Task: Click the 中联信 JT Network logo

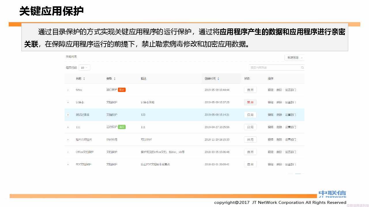Action: pyautogui.click(x=332, y=194)
